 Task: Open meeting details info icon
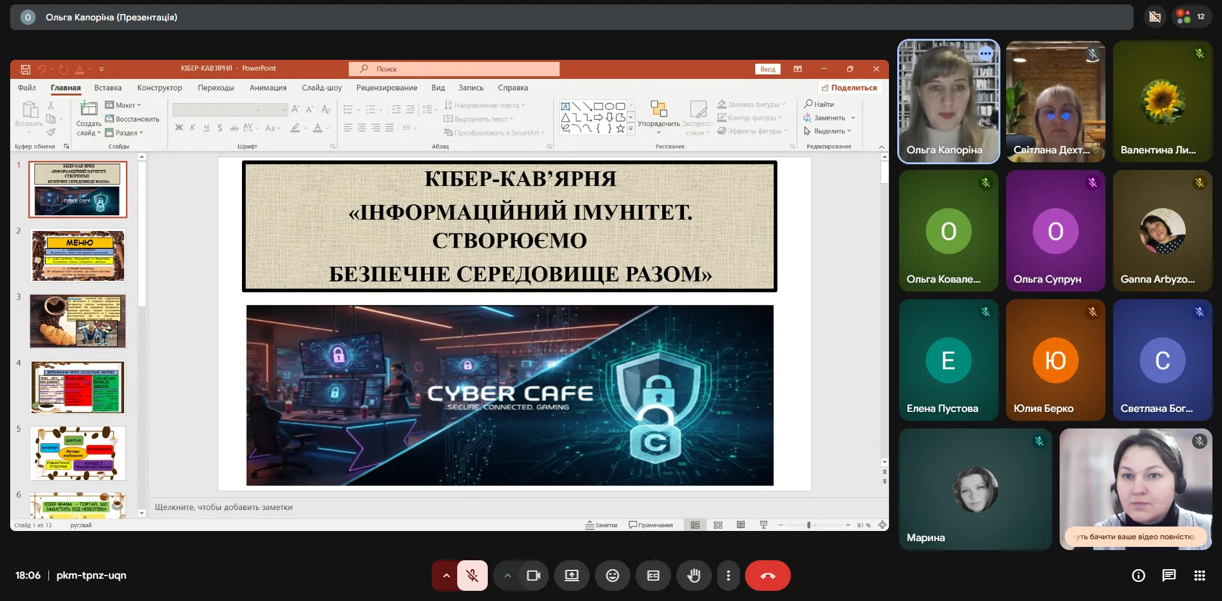[1139, 576]
